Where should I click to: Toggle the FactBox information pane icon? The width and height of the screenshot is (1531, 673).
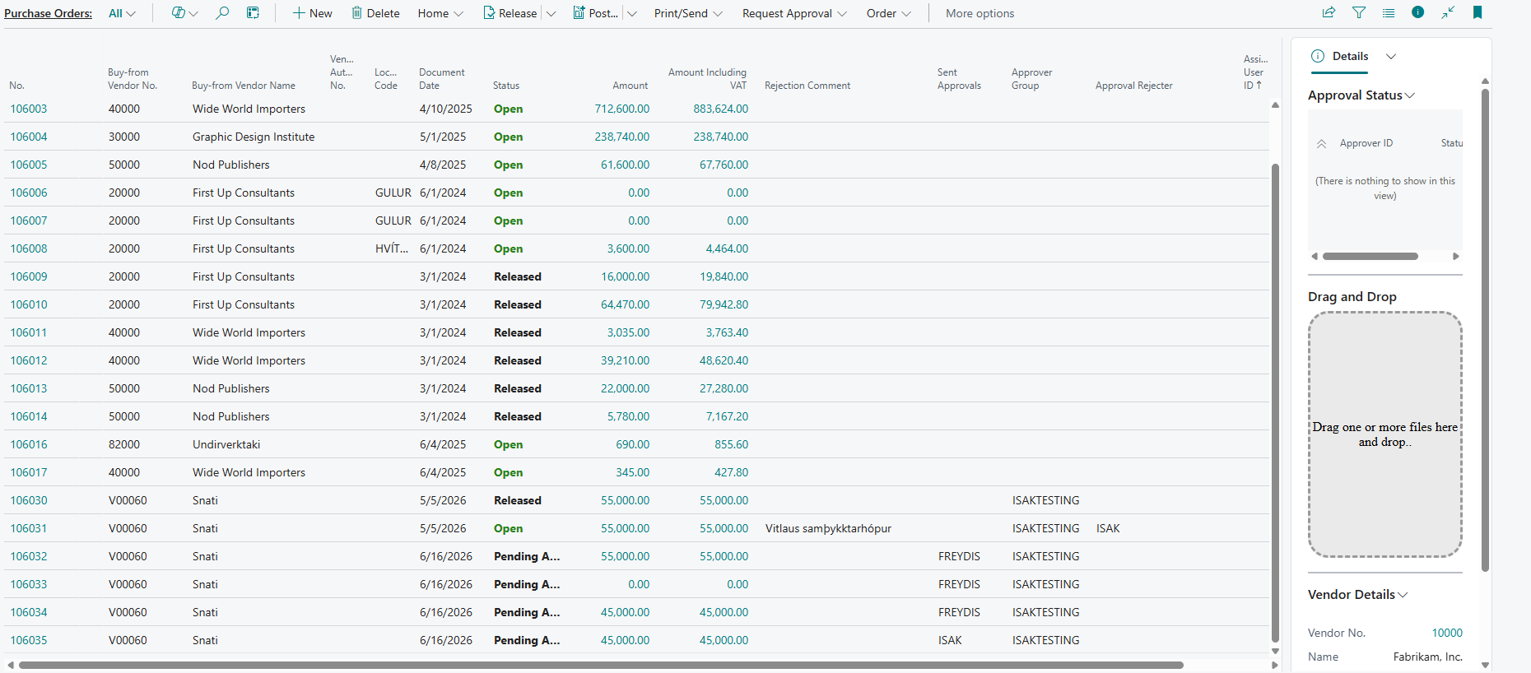pos(1417,12)
